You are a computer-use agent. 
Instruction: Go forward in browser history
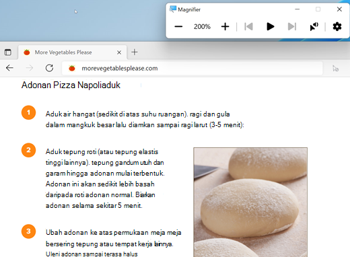pyautogui.click(x=30, y=68)
